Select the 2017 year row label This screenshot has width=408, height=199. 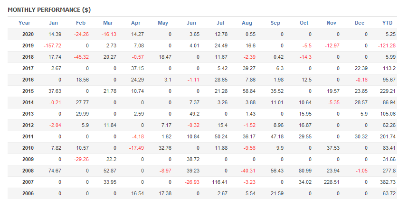click(x=28, y=69)
